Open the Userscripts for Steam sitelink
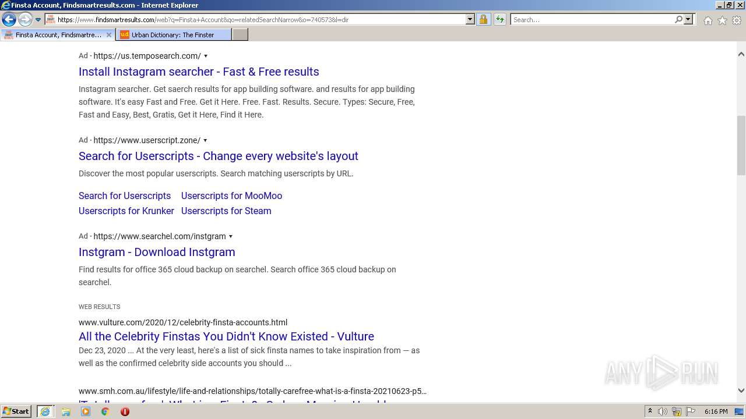Image resolution: width=746 pixels, height=419 pixels. (226, 211)
